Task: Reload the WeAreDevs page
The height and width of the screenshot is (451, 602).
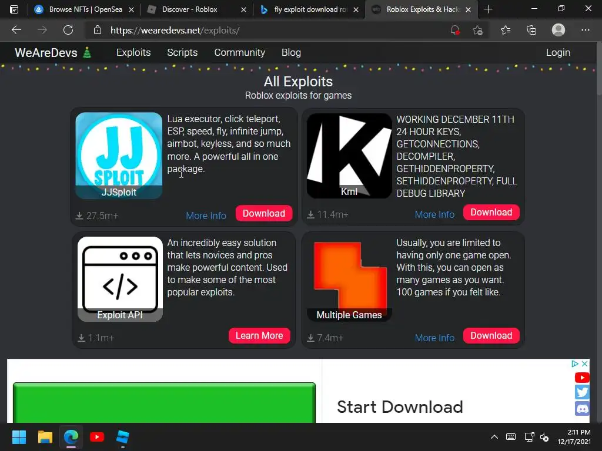Action: [68, 30]
